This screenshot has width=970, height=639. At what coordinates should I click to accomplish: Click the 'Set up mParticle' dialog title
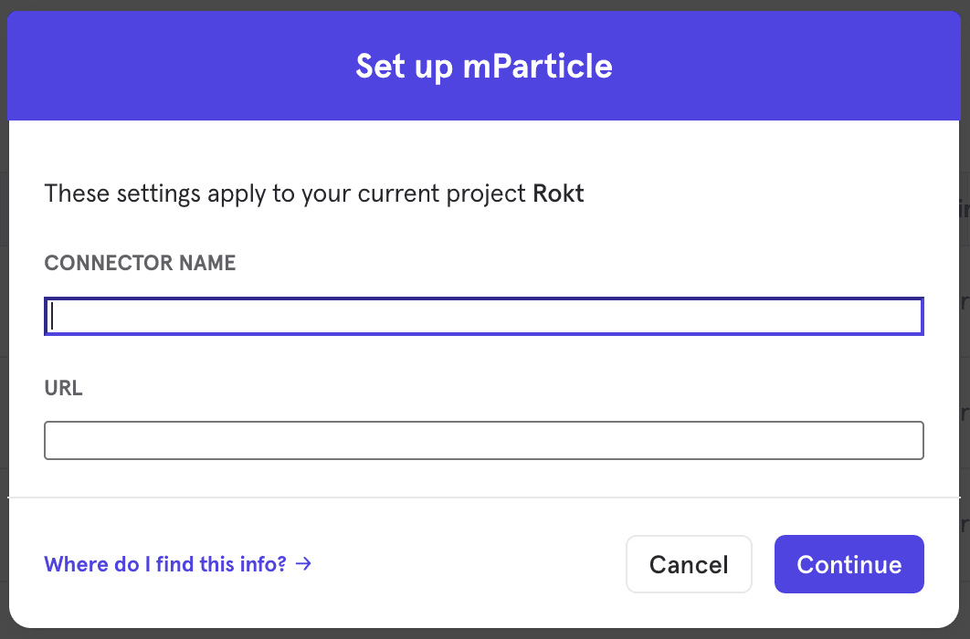pos(484,66)
